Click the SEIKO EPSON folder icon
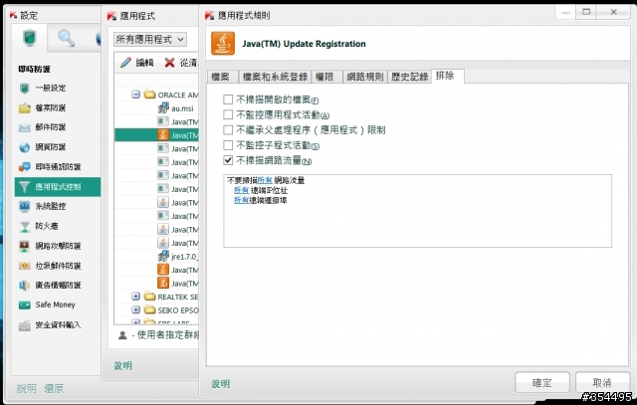The height and width of the screenshot is (405, 637). pos(150,309)
